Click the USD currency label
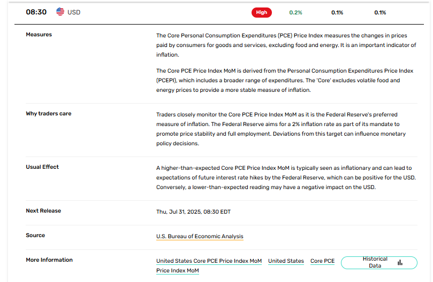 (x=74, y=12)
